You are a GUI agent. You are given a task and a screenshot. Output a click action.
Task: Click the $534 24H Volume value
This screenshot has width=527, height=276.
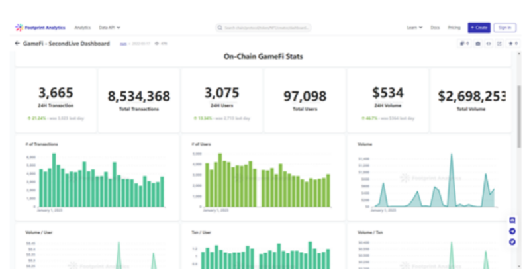click(388, 93)
